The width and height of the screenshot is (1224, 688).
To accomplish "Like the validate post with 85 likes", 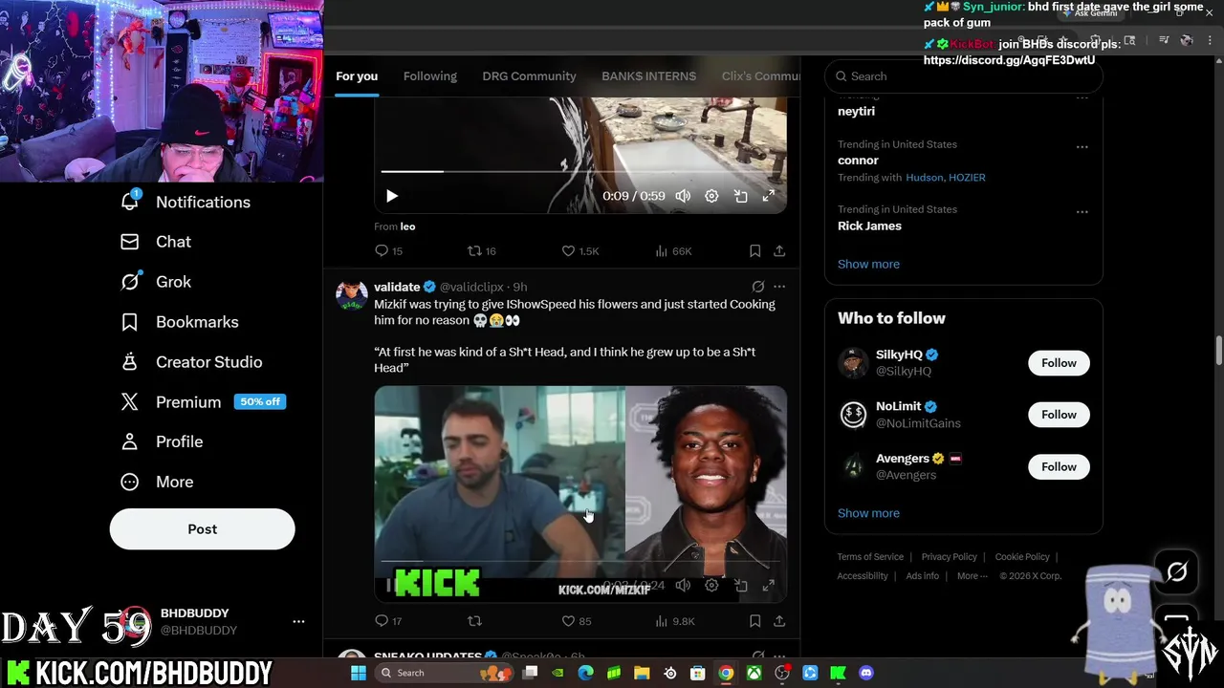I will point(576,621).
